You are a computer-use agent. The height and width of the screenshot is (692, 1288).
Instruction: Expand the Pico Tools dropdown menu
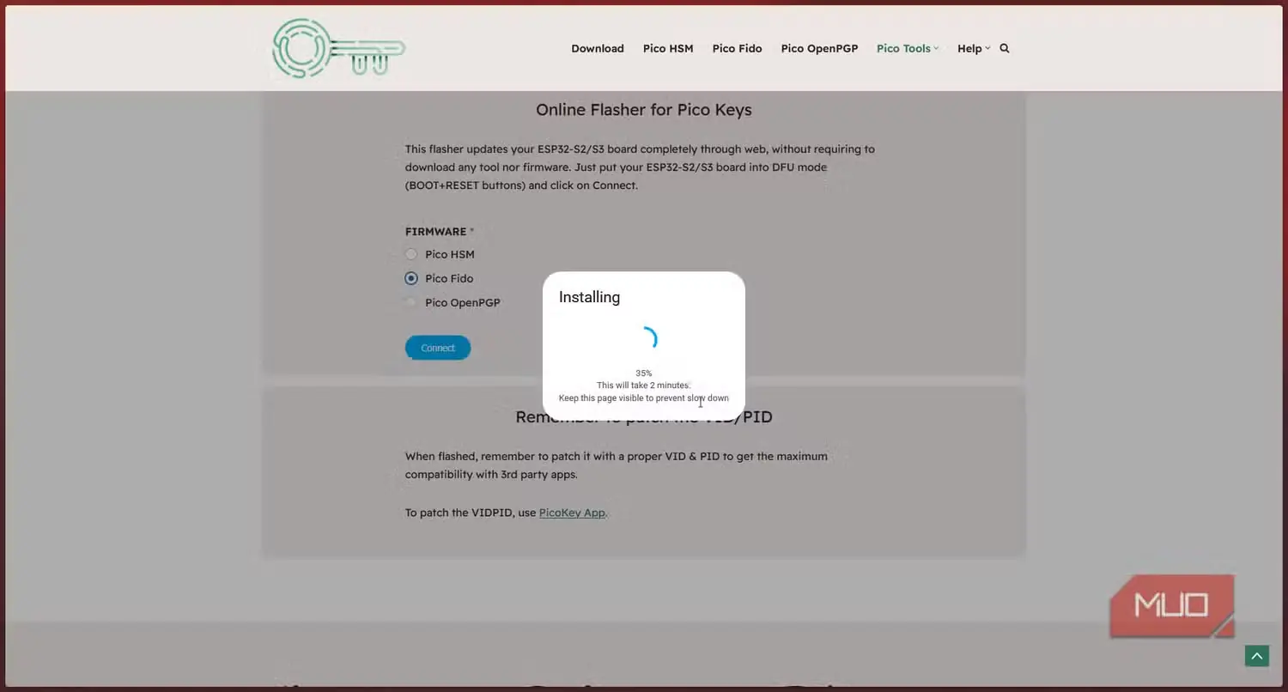(908, 48)
